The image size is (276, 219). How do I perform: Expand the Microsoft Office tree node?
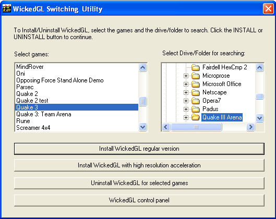click(x=186, y=84)
